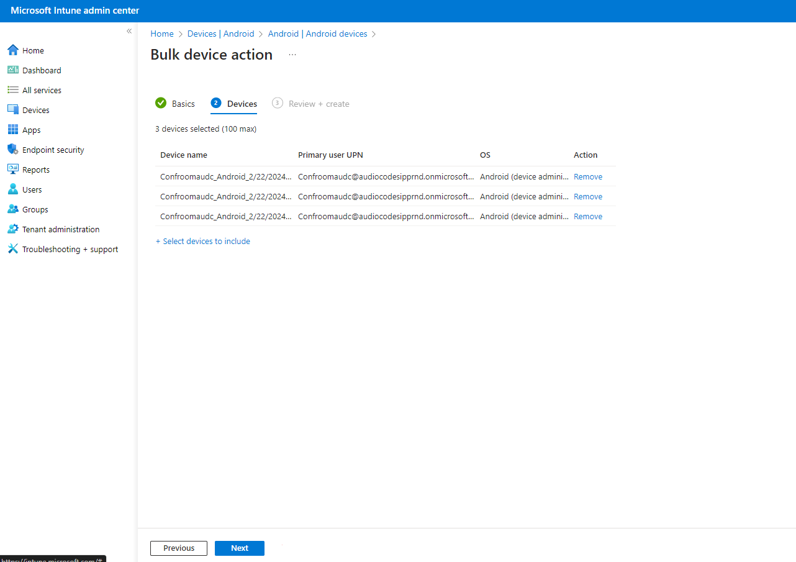The height and width of the screenshot is (562, 796).
Task: Click the Action column header
Action: tap(586, 155)
